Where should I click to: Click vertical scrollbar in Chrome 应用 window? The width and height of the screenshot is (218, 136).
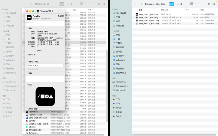pos(107,86)
